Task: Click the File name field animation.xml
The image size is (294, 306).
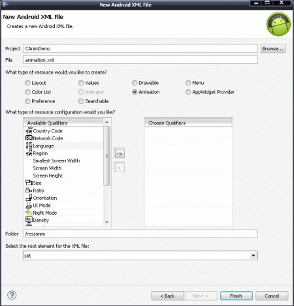Action: click(140, 60)
